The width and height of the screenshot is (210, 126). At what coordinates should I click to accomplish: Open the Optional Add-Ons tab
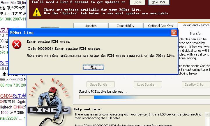(x=160, y=26)
